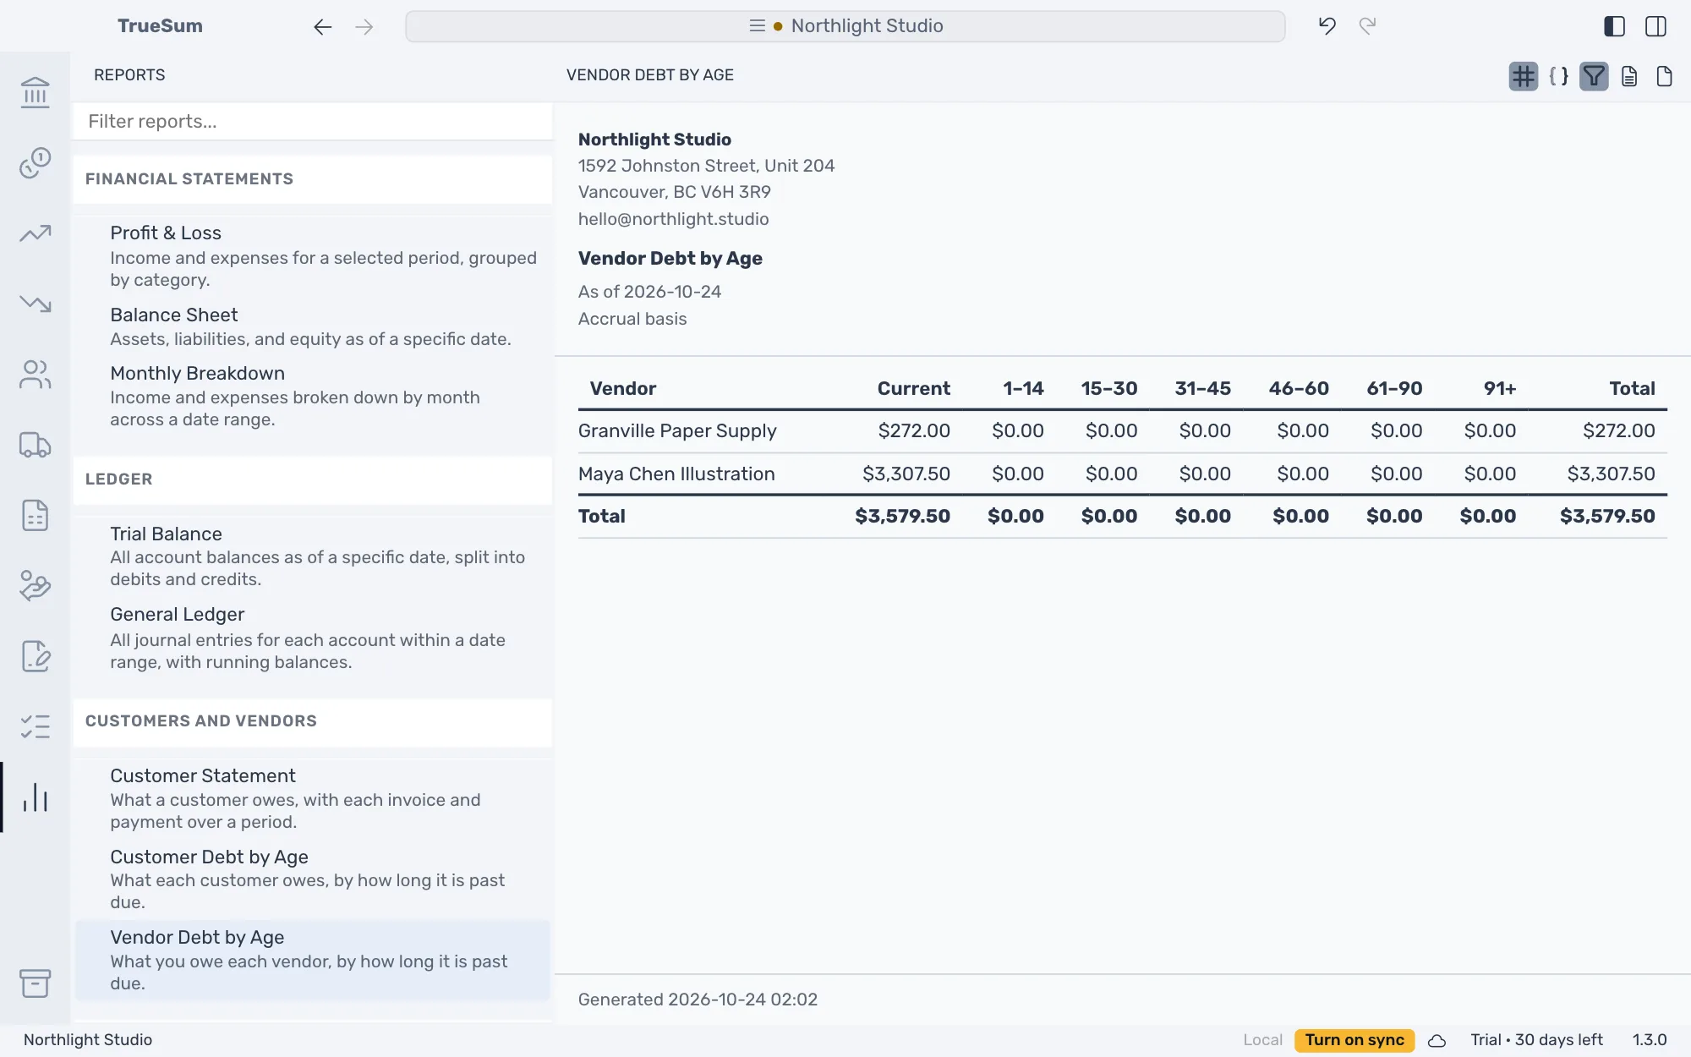Open the General Ledger report

313,638
